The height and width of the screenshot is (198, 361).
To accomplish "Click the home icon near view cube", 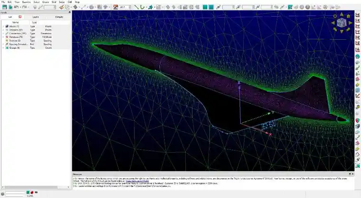I will point(348,16).
